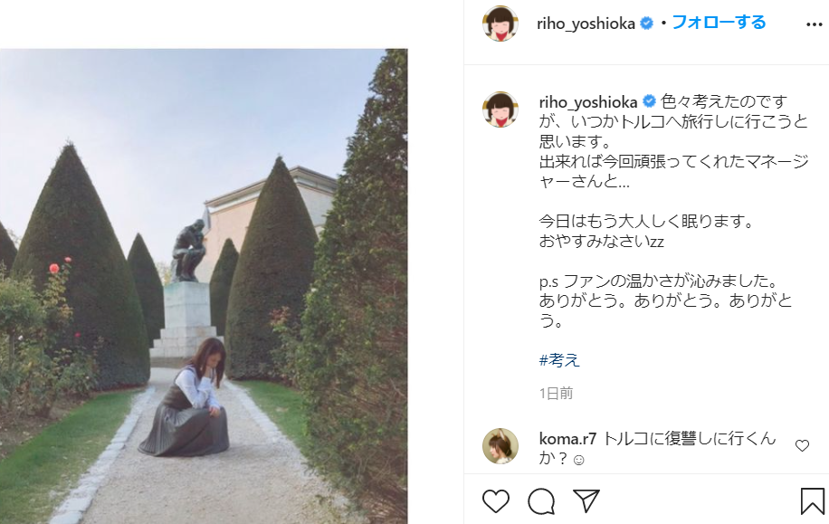Click the verified badge in the caption
The image size is (829, 524).
pyautogui.click(x=649, y=101)
